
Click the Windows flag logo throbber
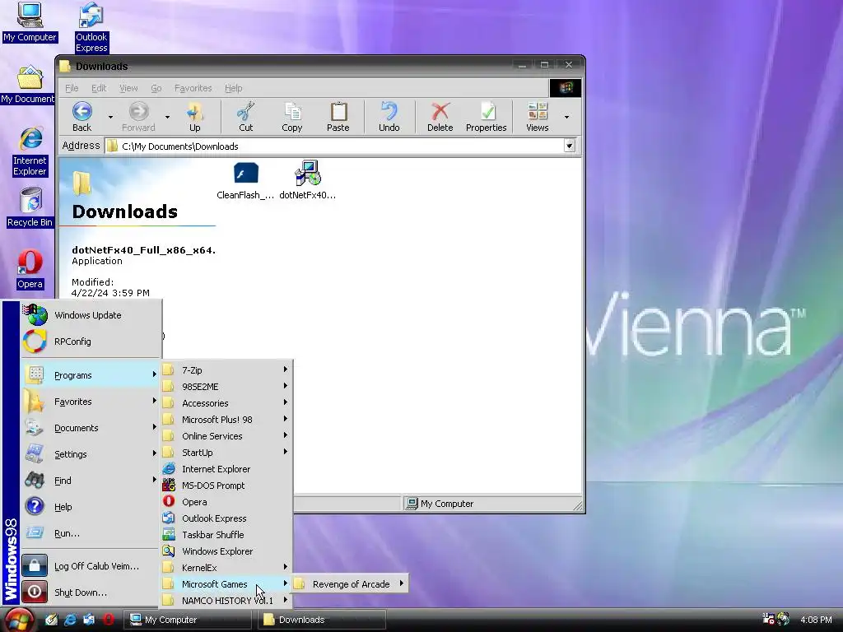(566, 88)
